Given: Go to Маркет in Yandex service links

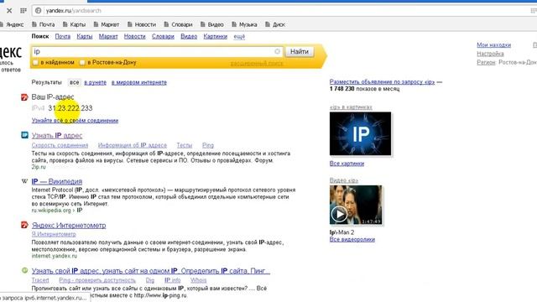Looking at the screenshot, I should [x=108, y=36].
